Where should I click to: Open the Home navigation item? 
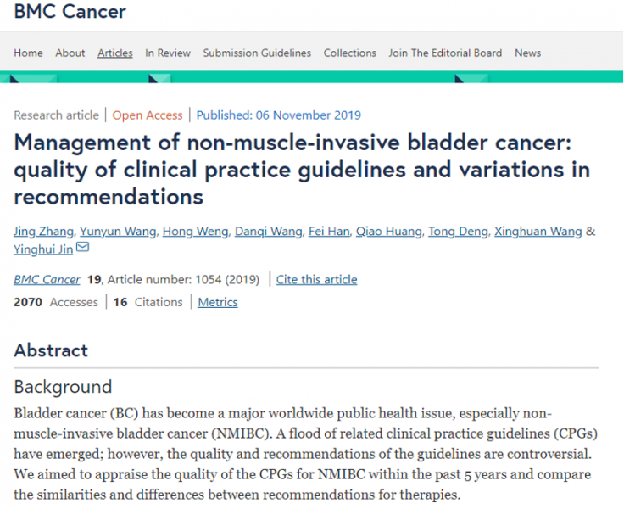28,53
